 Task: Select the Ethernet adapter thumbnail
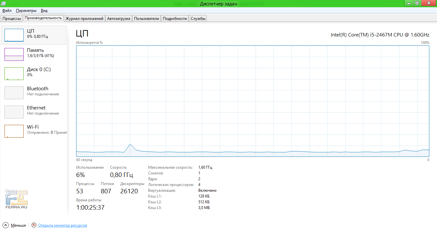click(14, 112)
